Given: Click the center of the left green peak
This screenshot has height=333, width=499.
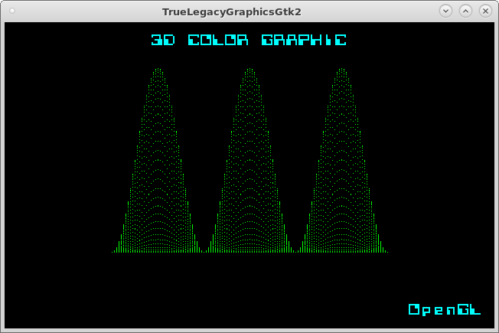Looking at the screenshot, I should pyautogui.click(x=158, y=176).
